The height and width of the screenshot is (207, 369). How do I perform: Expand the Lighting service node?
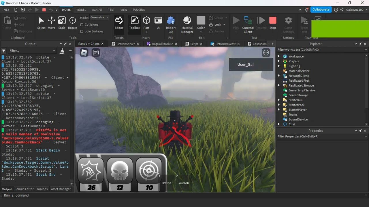coord(279,66)
